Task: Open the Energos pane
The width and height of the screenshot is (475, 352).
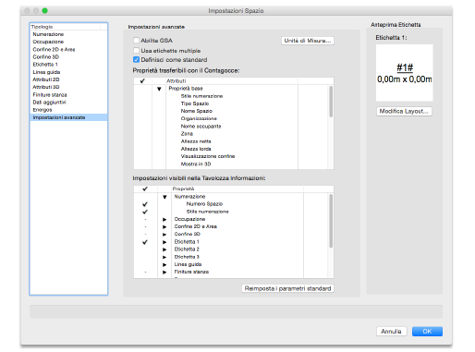Action: click(68, 110)
